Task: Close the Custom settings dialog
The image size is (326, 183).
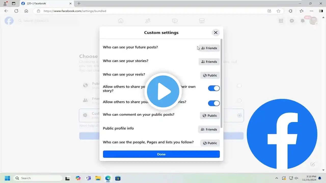Action: pyautogui.click(x=215, y=33)
